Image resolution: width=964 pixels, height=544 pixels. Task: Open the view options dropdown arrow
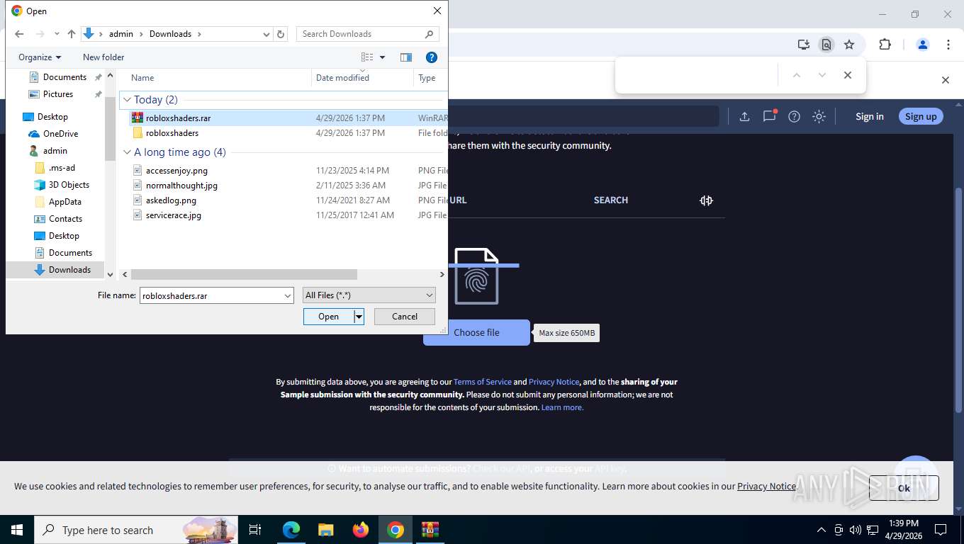(383, 57)
